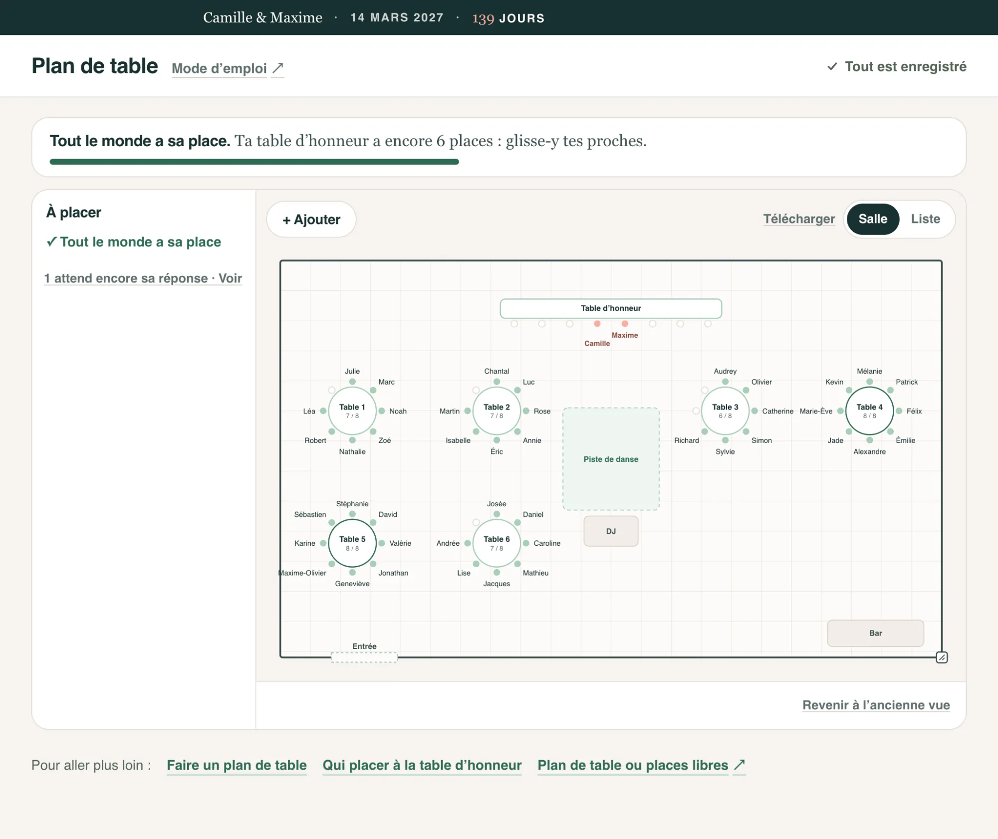Open Plan de table ou places libres

(x=641, y=765)
